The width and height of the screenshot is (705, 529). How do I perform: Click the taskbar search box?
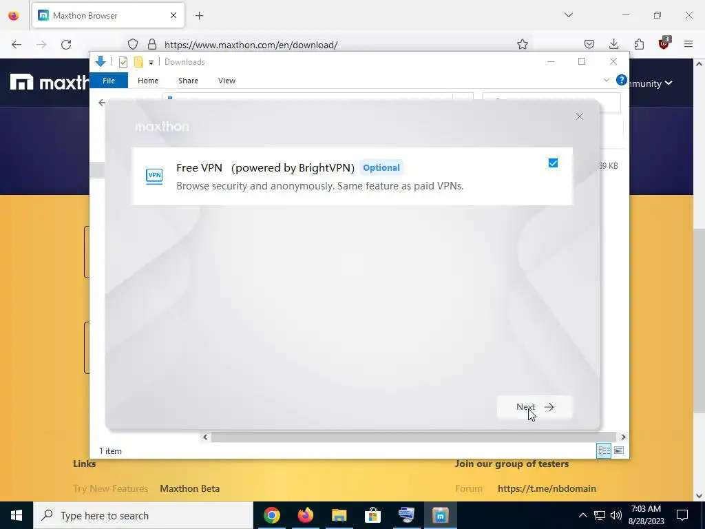pyautogui.click(x=143, y=515)
